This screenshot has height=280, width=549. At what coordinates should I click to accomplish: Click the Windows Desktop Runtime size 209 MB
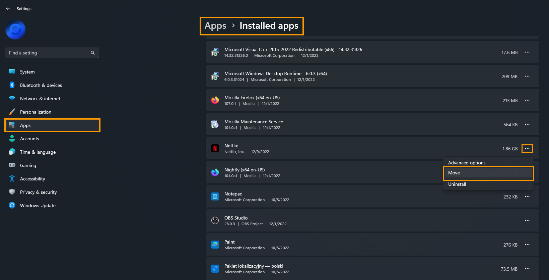point(509,77)
